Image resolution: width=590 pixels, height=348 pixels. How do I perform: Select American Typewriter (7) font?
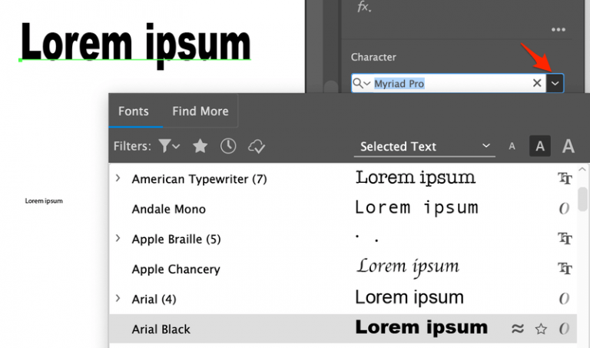(x=199, y=179)
